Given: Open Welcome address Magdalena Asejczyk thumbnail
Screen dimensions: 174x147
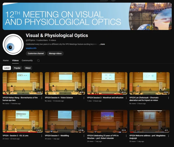Looking at the screenshot, I should [149, 121].
